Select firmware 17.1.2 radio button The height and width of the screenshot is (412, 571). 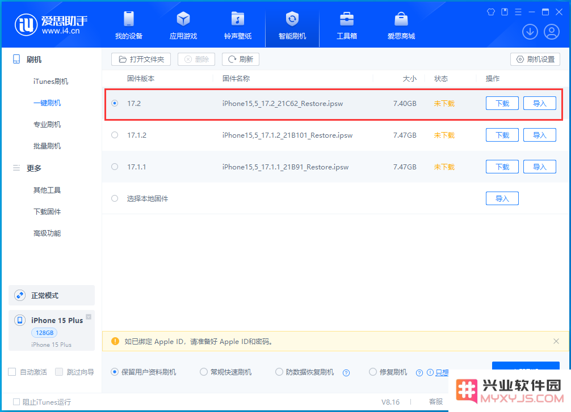(115, 135)
